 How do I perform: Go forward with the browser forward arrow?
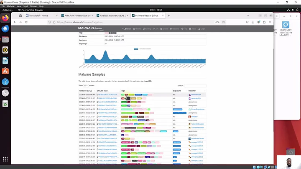(20, 22)
